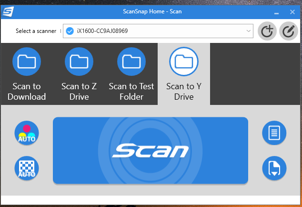Select the Scan to Z Drive profile
Viewport: 302px width, 207px height.
[x=79, y=74]
